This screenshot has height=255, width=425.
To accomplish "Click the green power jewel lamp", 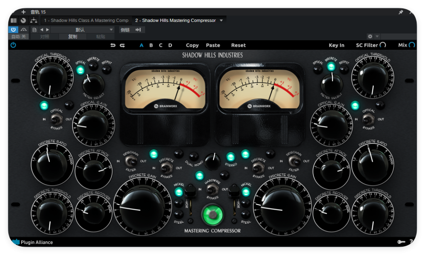I will click(x=212, y=215).
